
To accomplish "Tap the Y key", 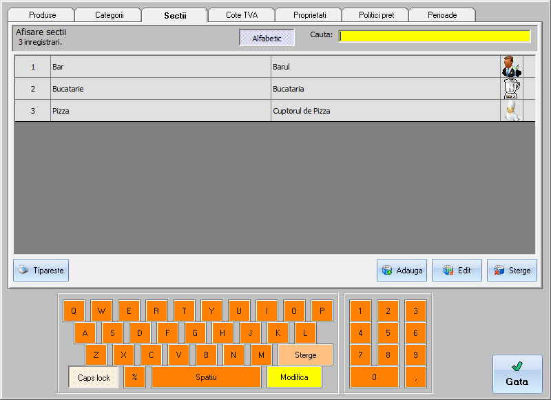I will click(x=212, y=310).
